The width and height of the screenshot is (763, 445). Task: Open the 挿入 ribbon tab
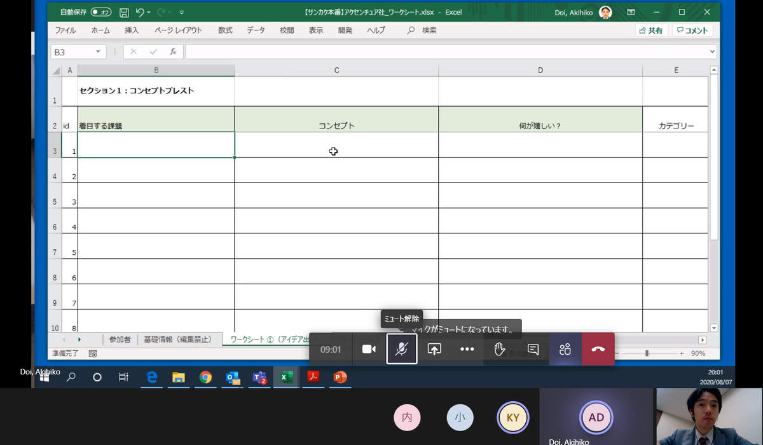click(x=132, y=30)
